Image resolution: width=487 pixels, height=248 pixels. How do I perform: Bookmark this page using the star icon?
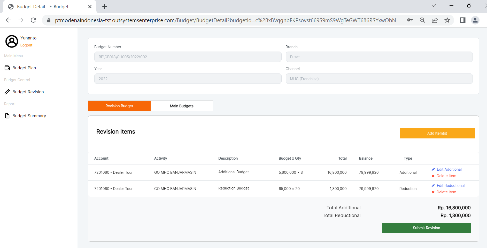click(x=447, y=20)
